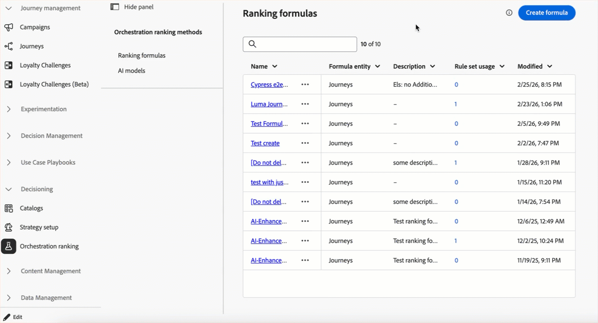Viewport: 598px width, 323px height.
Task: Open the Cypress e2e formula link
Action: coord(269,85)
